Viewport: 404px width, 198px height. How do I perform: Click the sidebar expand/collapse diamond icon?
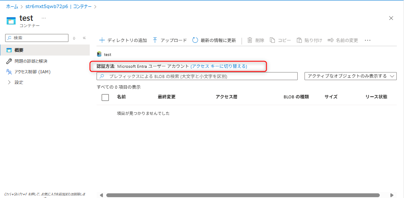[74, 38]
